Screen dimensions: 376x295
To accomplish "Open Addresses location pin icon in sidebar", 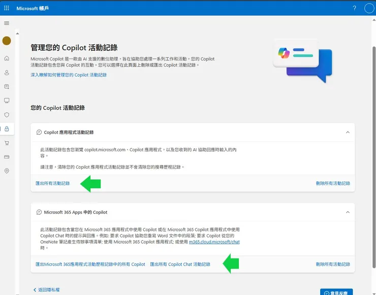I will pos(7,171).
